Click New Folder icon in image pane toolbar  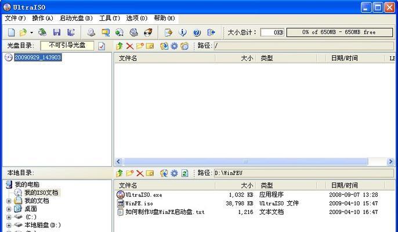(140, 46)
